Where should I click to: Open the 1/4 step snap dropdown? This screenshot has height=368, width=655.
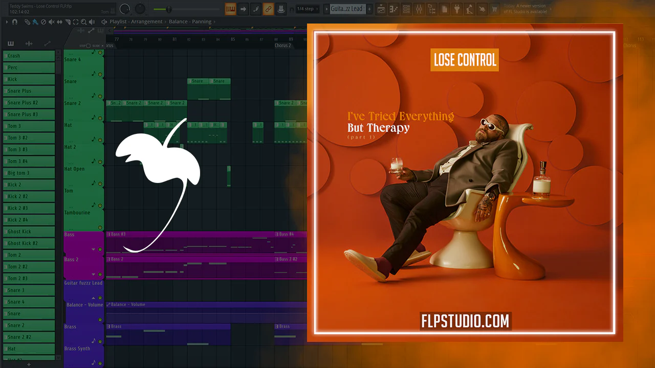(x=308, y=9)
